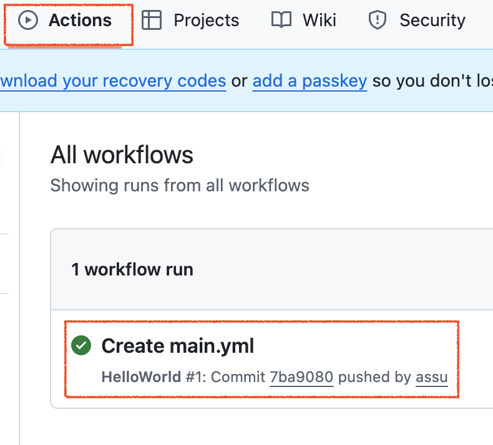Click the 1 workflow run header
Viewport: 493px width, 445px height.
point(132,269)
